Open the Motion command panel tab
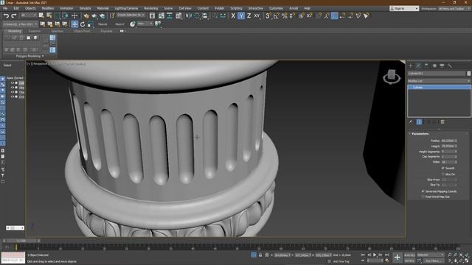This screenshot has height=265, width=472. click(x=434, y=66)
